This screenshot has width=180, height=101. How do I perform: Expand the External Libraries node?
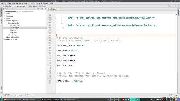pos(3,39)
